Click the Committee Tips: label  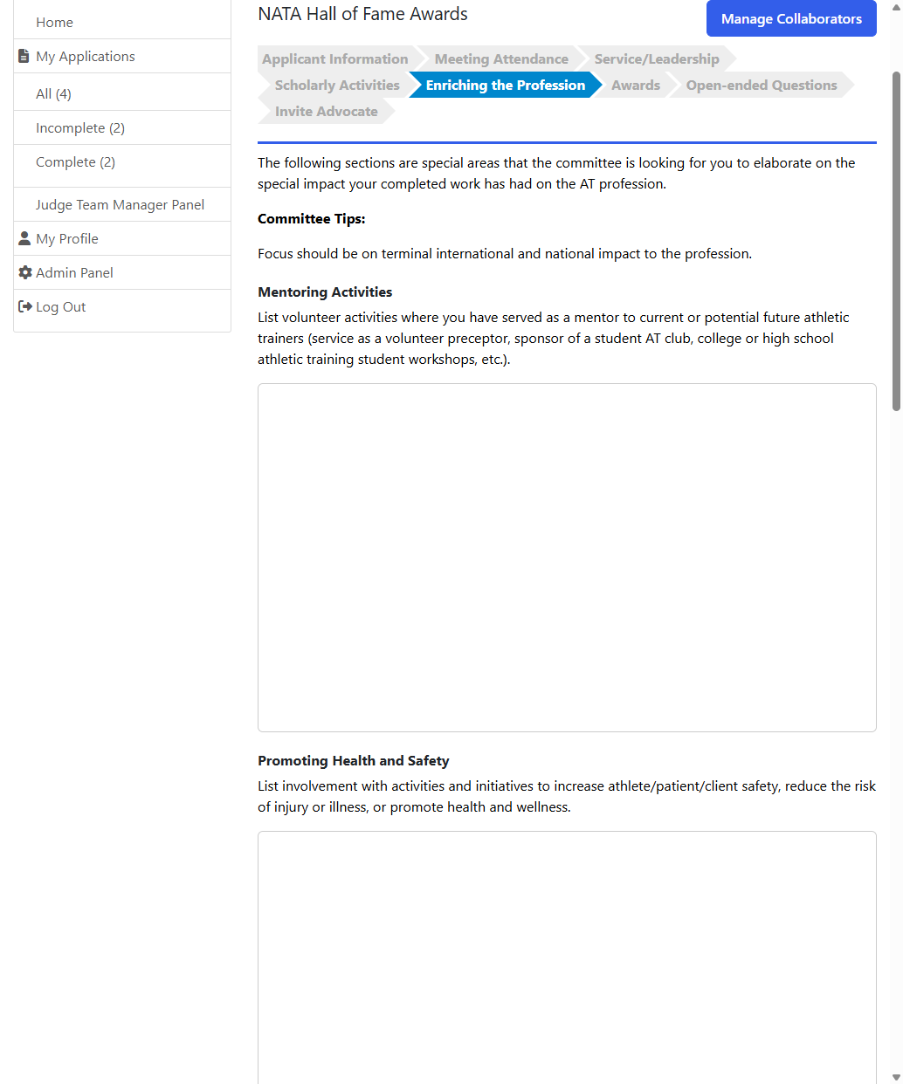coord(312,218)
